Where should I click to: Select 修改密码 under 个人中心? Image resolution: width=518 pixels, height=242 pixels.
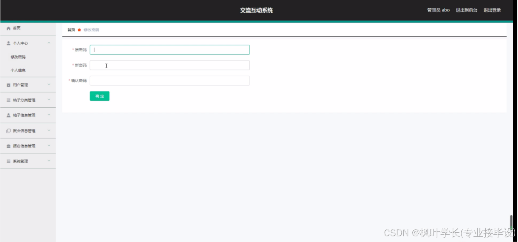tap(18, 57)
